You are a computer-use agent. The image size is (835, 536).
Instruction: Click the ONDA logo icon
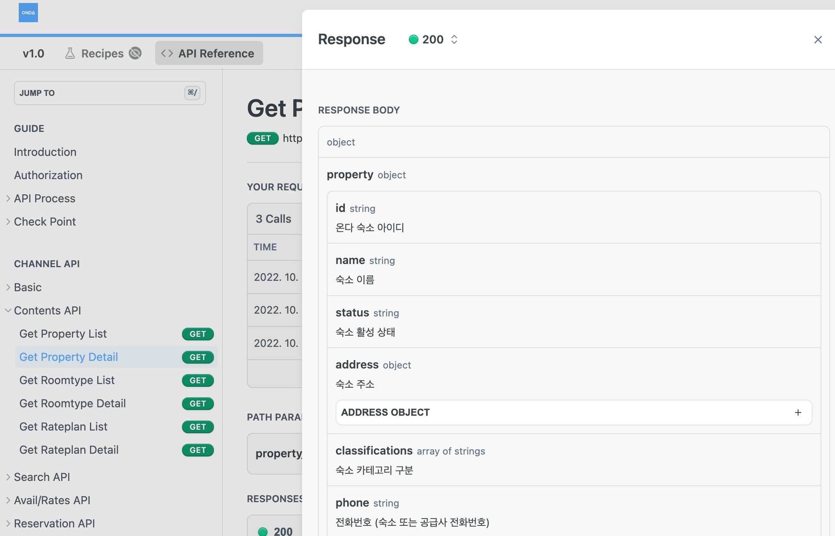pos(28,13)
